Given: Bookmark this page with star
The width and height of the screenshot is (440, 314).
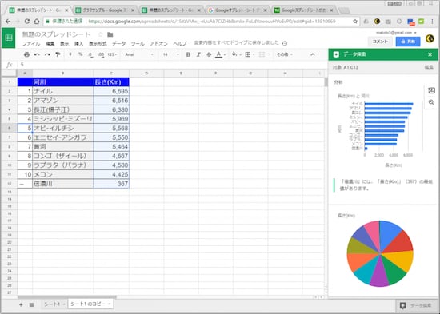Looking at the screenshot, I should 355,22.
